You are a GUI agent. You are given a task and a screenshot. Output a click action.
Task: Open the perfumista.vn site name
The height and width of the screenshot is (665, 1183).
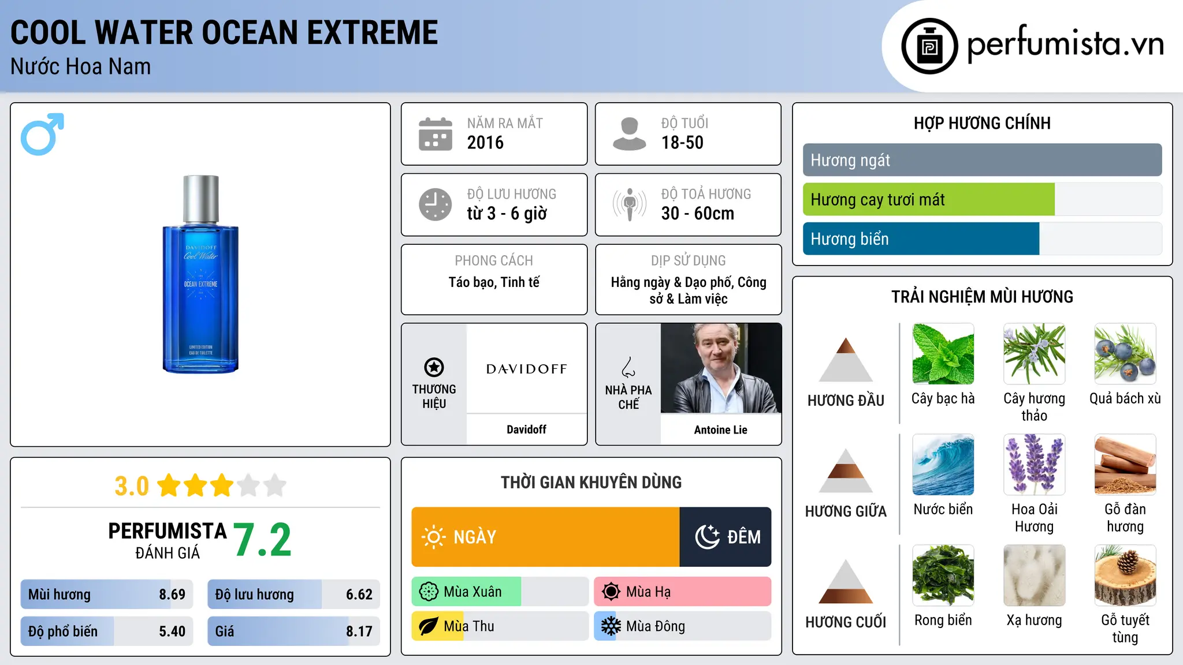[x=1065, y=44]
